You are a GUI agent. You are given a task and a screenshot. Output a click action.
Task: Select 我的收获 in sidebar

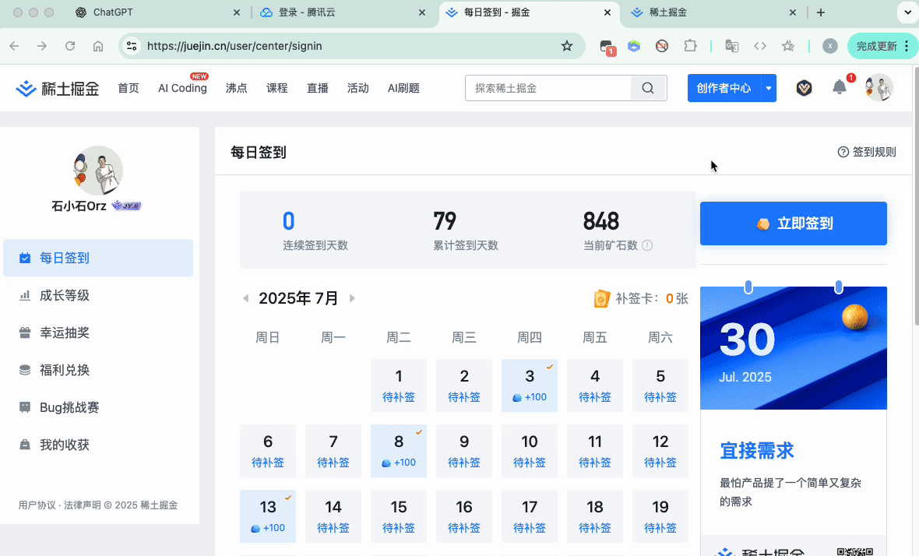[x=98, y=445]
